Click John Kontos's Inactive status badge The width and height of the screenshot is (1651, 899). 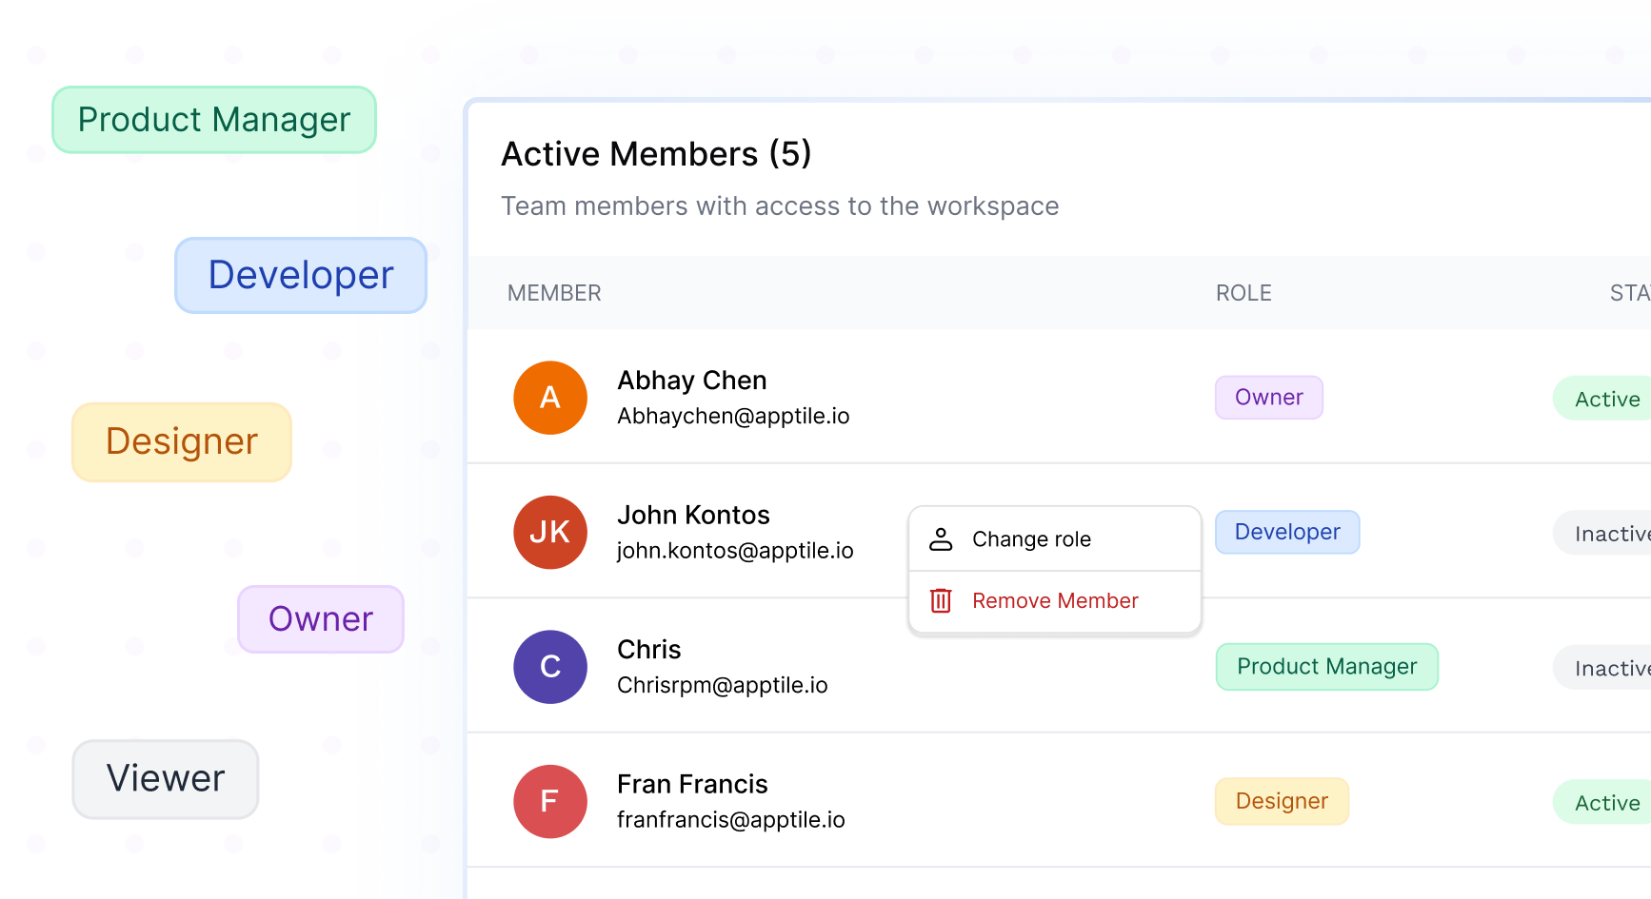1603,534
